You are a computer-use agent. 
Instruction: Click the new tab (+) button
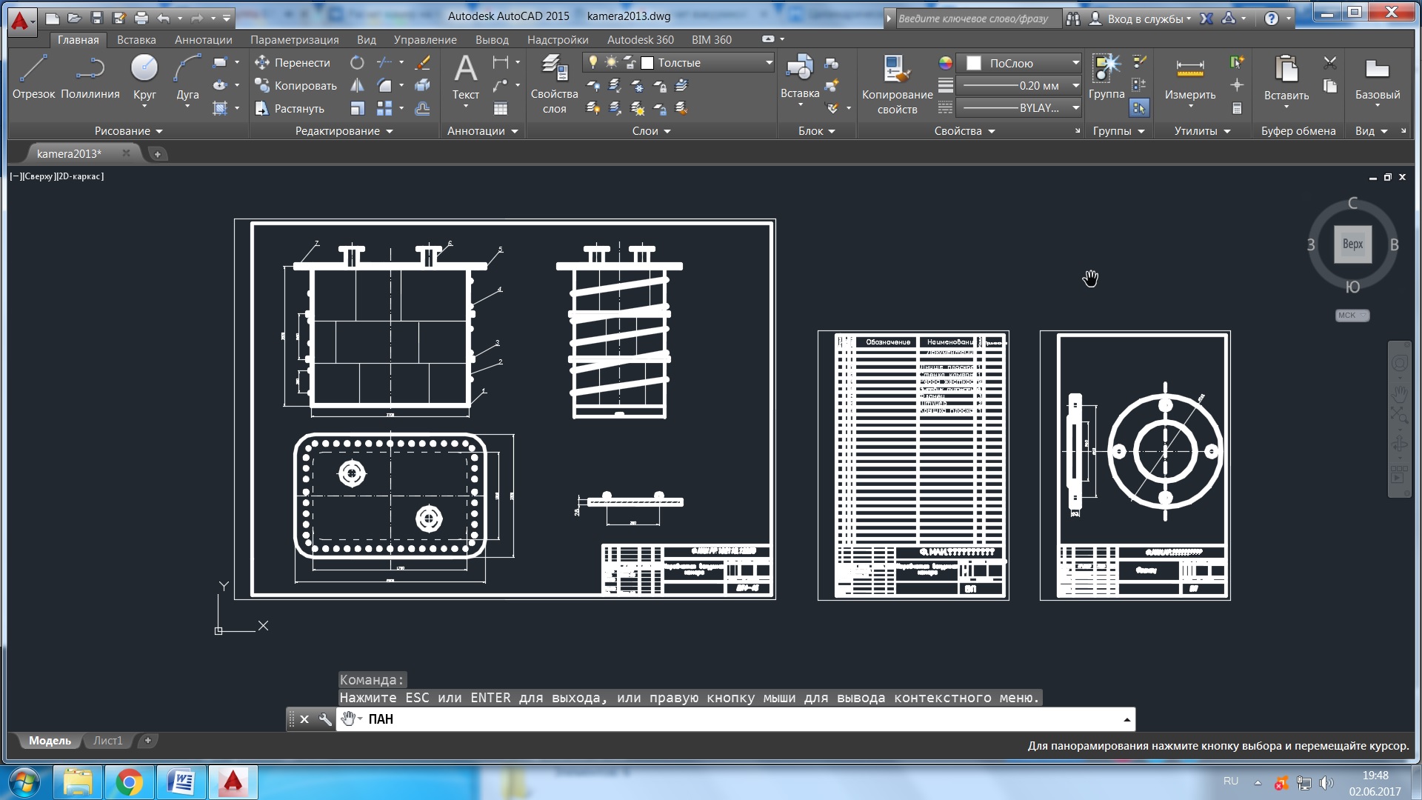[x=156, y=153]
